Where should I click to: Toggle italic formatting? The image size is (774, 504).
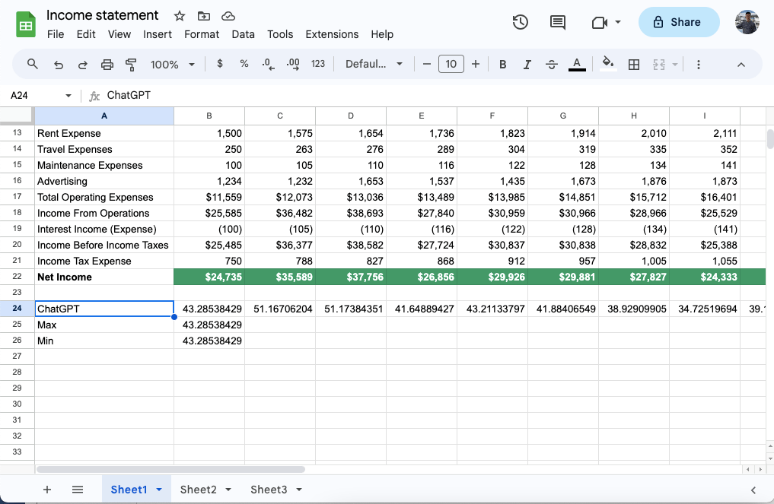pos(527,64)
